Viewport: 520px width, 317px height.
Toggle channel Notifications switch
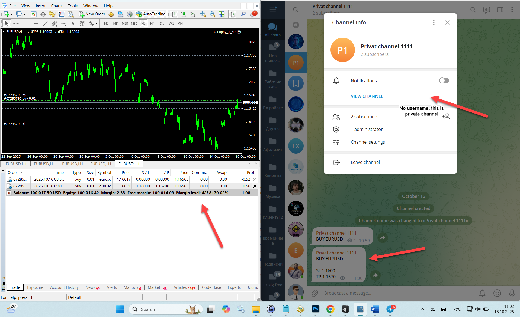click(x=444, y=80)
